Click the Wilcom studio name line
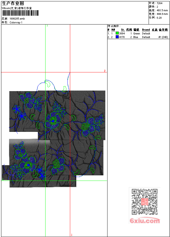 (x=17, y=8)
